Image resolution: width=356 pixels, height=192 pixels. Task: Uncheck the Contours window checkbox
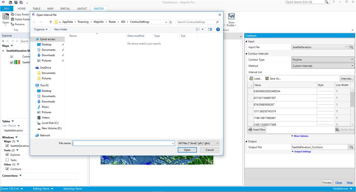click(7, 169)
